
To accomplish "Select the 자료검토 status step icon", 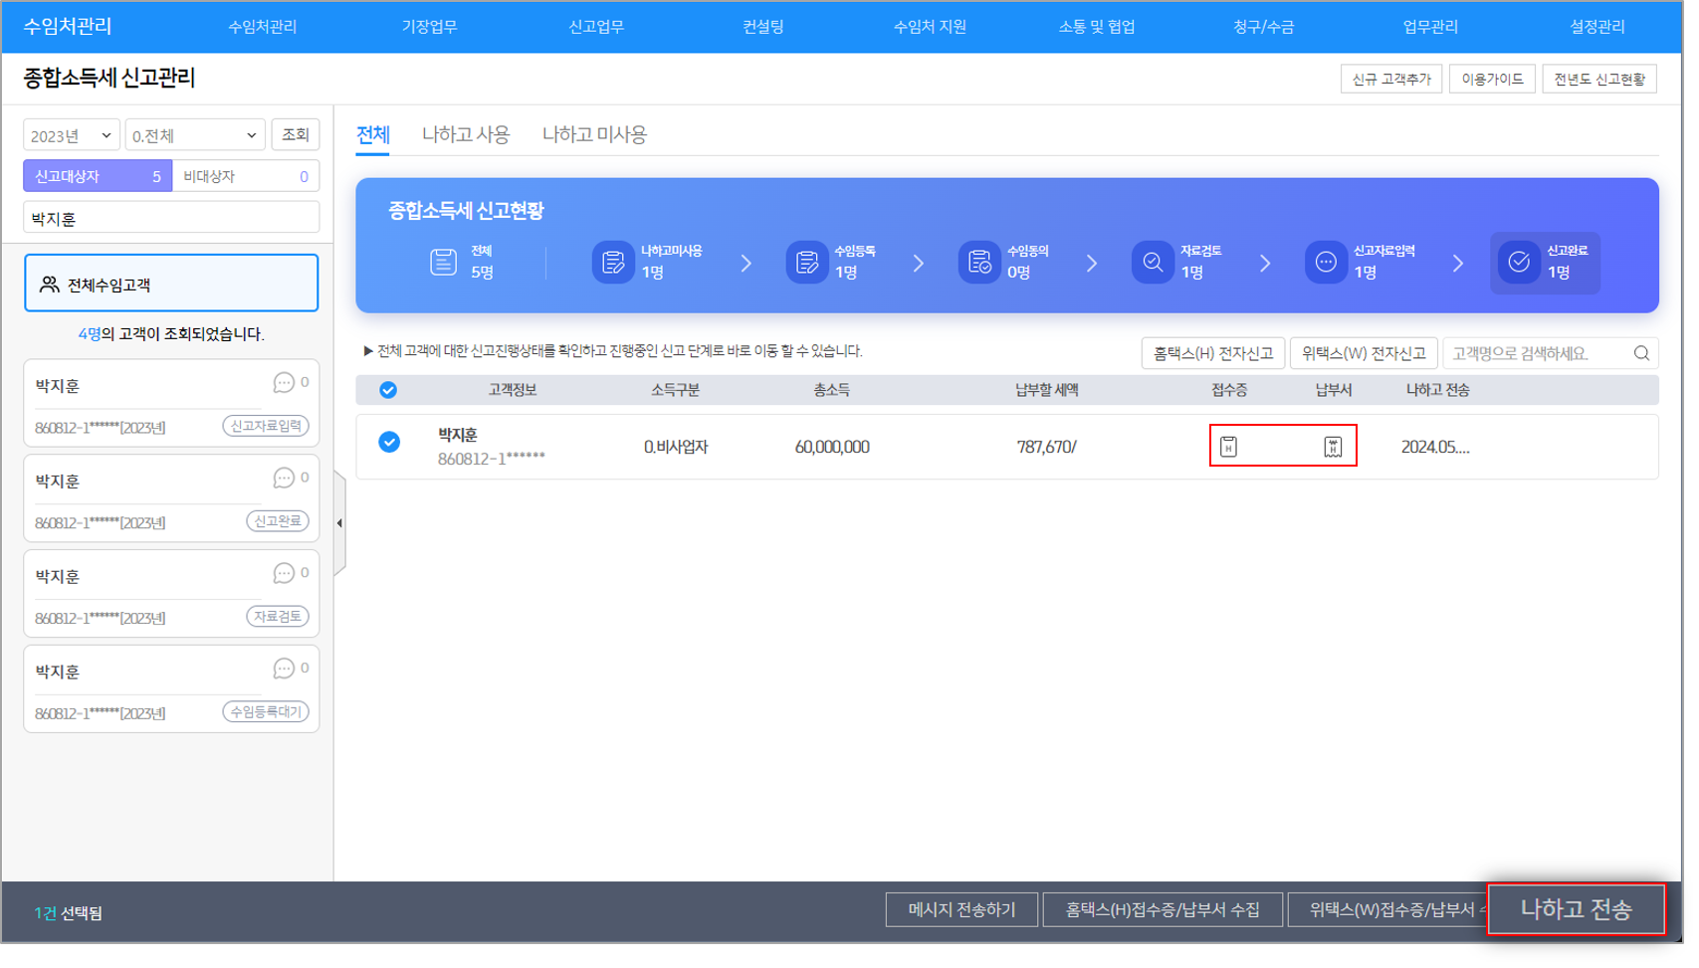I will pyautogui.click(x=1153, y=262).
